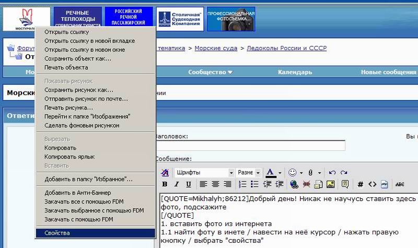Open the Календарь navigation link
Viewport: 418px width, 248px height.
(x=295, y=72)
